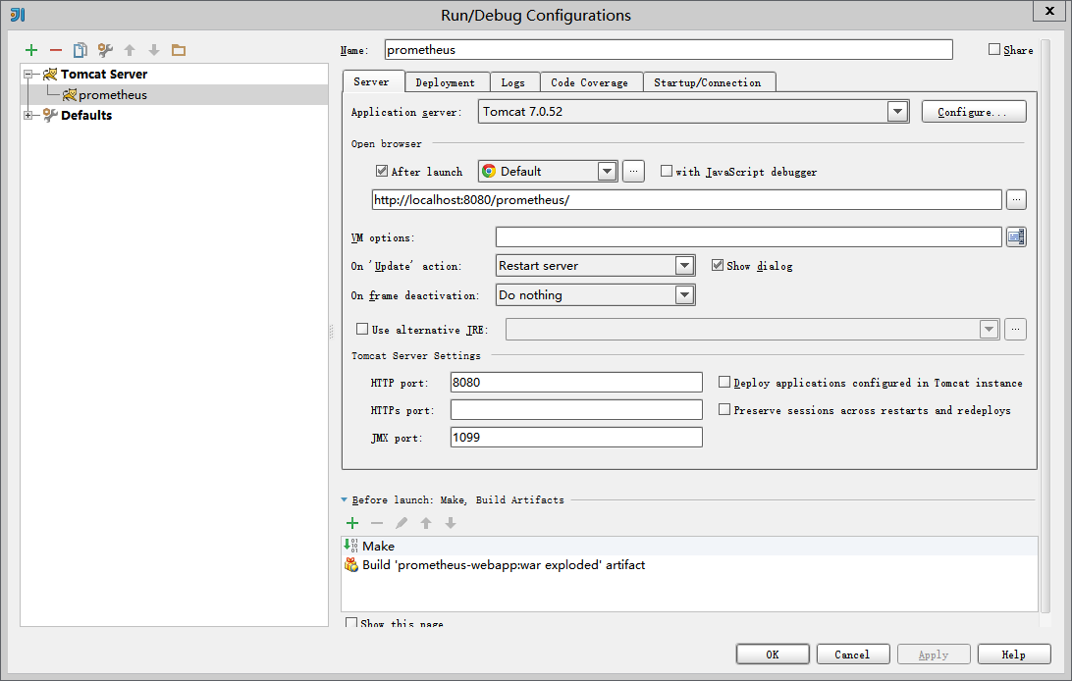
Task: Toggle Show this page checkbox
Action: coord(351,622)
